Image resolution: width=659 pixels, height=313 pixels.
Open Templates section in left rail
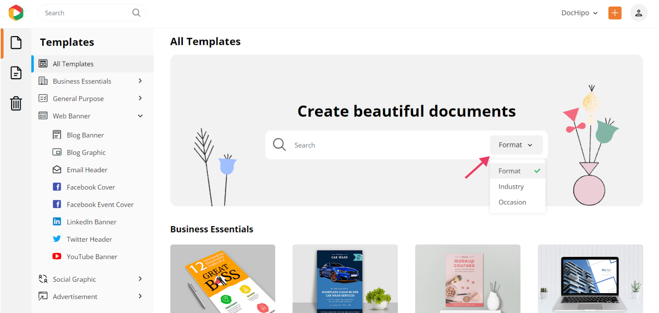16,43
